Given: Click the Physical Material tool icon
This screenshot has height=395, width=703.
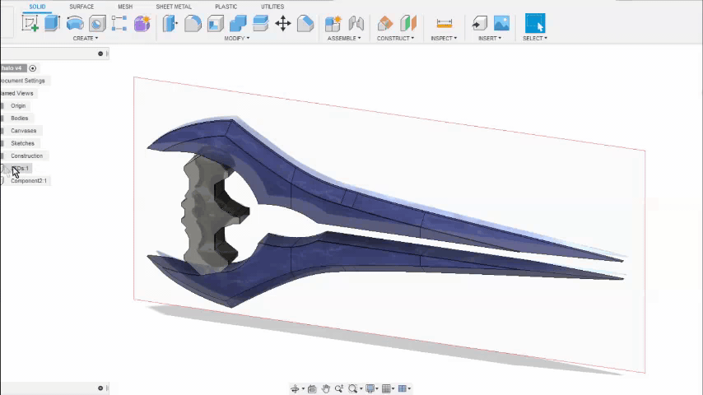Looking at the screenshot, I should (x=305, y=23).
